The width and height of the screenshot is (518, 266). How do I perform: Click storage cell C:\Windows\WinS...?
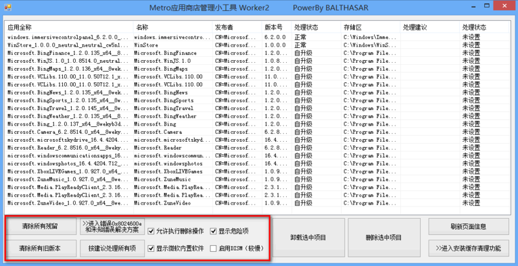click(370, 45)
